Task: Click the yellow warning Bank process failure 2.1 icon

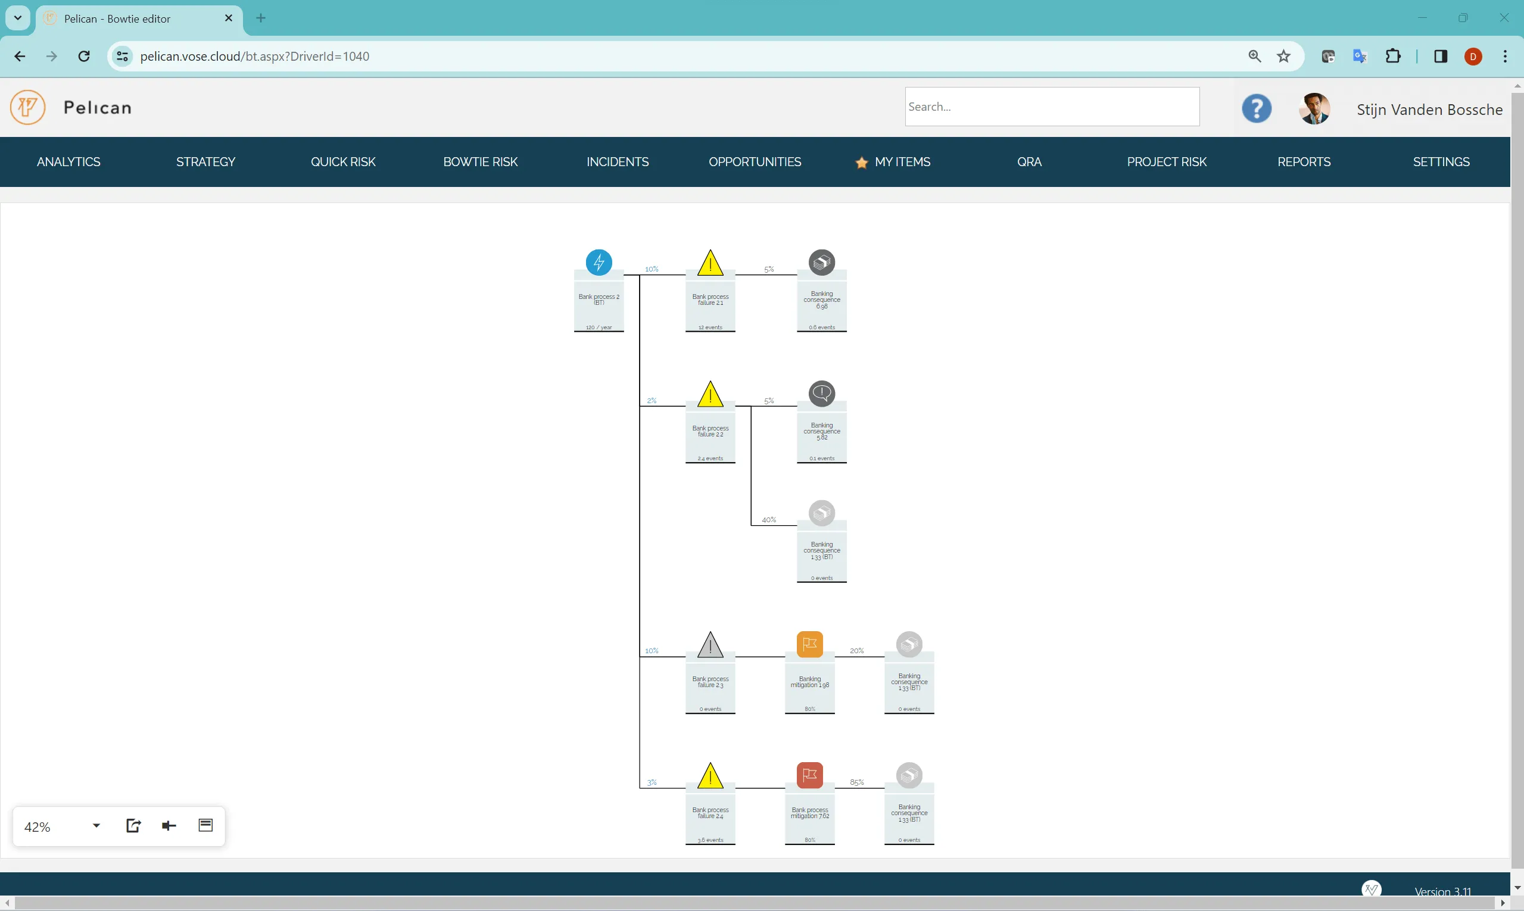Action: (710, 264)
